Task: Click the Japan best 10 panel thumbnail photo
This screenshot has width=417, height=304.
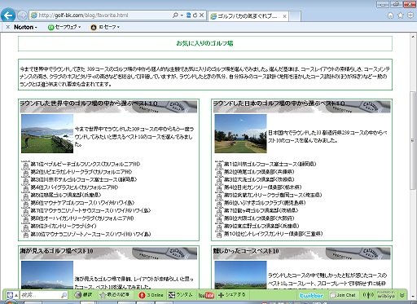Action: pyautogui.click(x=240, y=134)
